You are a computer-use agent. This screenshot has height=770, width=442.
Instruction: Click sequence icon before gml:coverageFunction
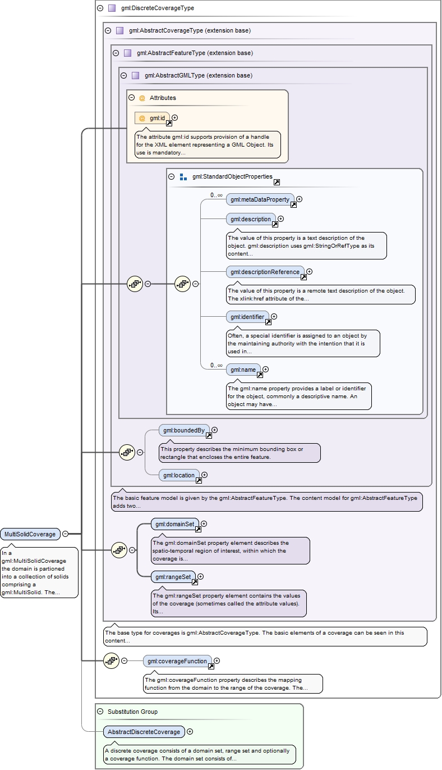(111, 661)
